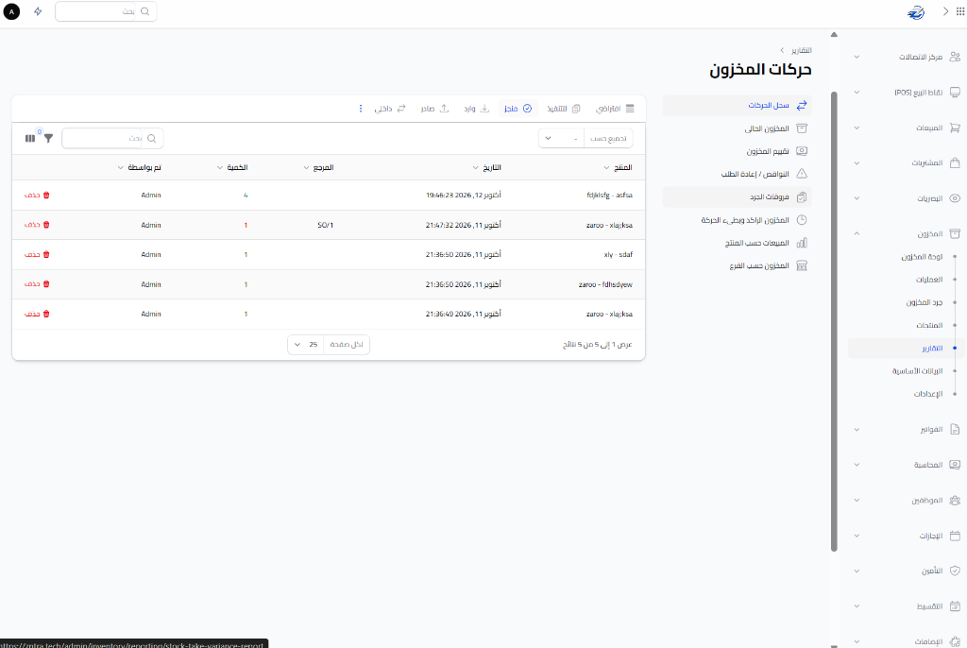Click the التقسيط calendar icon
The height and width of the screenshot is (648, 967).
click(955, 606)
